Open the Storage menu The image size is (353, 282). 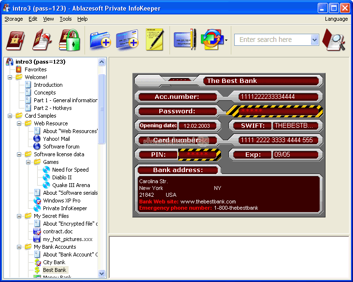click(x=14, y=19)
